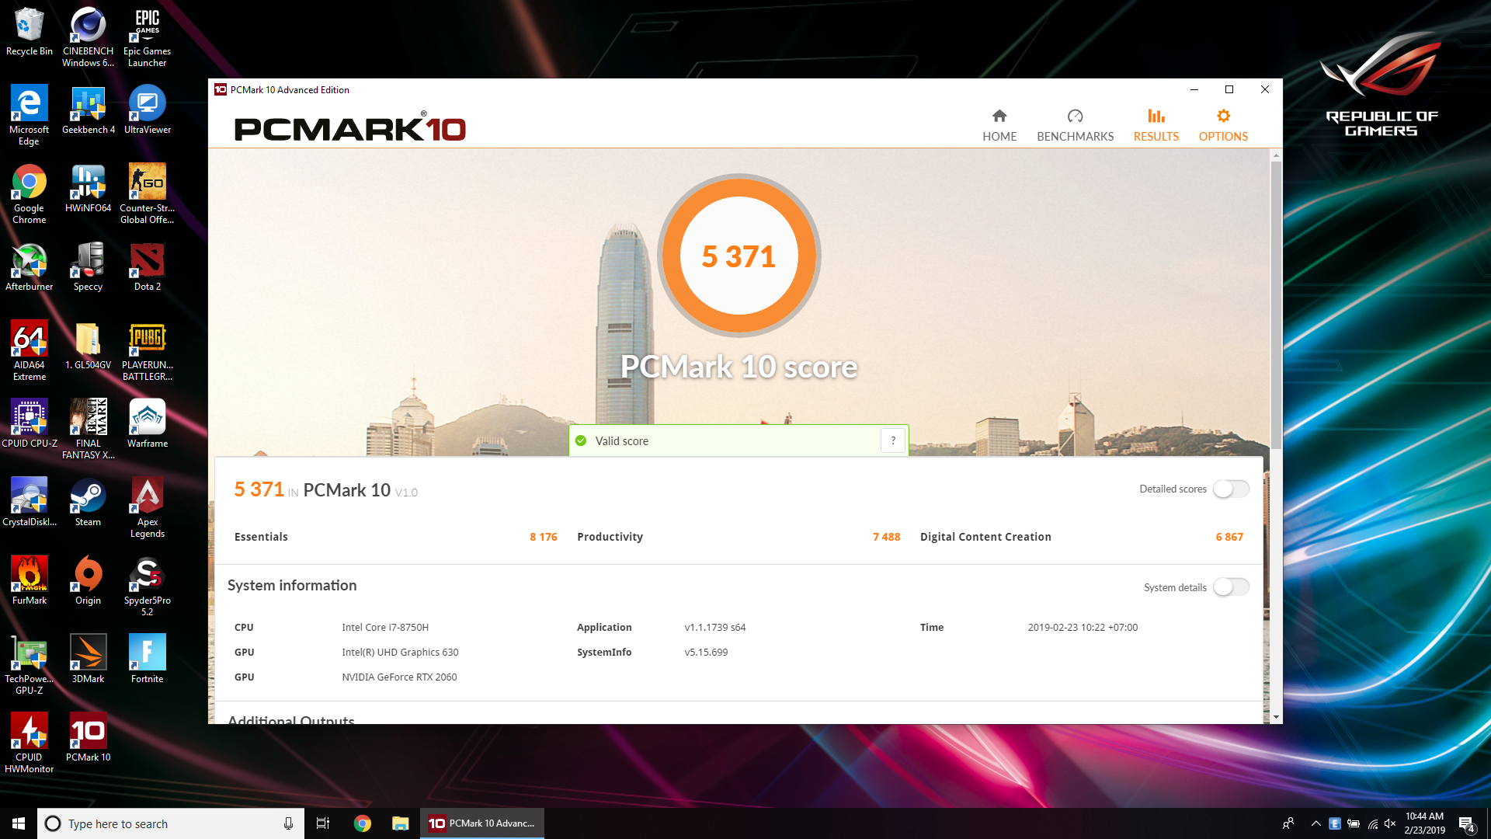Image resolution: width=1491 pixels, height=839 pixels.
Task: Select the PLAYERUNKNOWN'S BATTLEGROUNDS icon
Action: tap(147, 350)
